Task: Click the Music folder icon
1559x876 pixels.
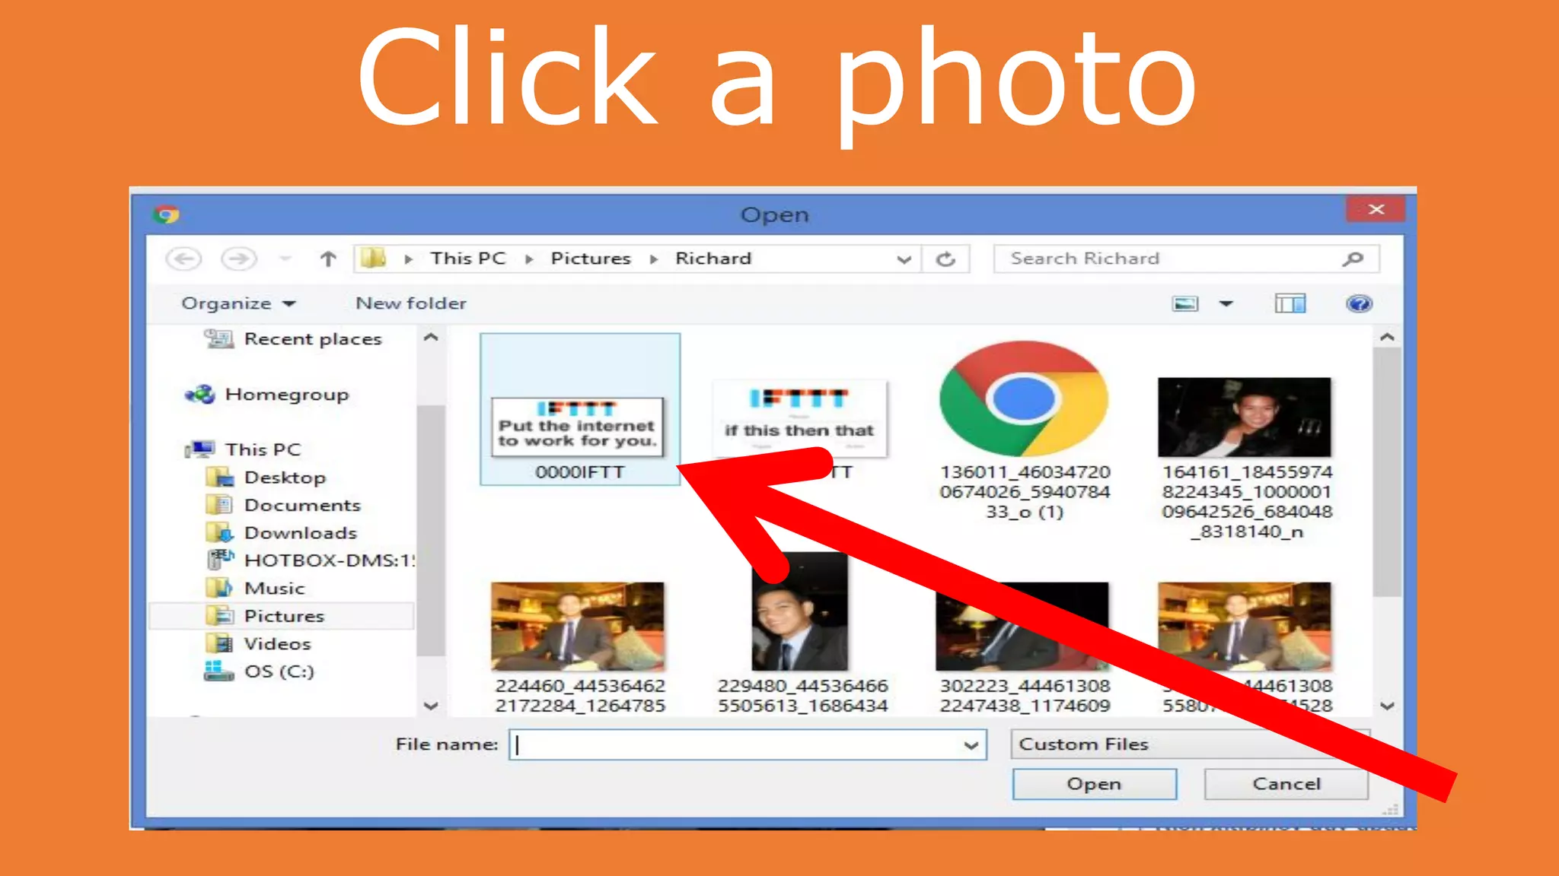Action: (x=220, y=588)
